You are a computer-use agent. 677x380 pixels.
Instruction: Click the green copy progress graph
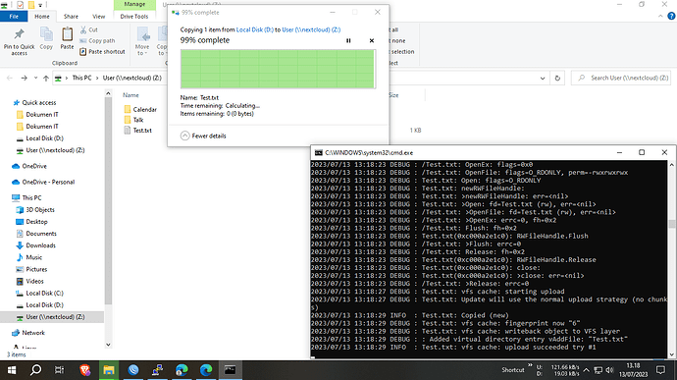pos(278,69)
